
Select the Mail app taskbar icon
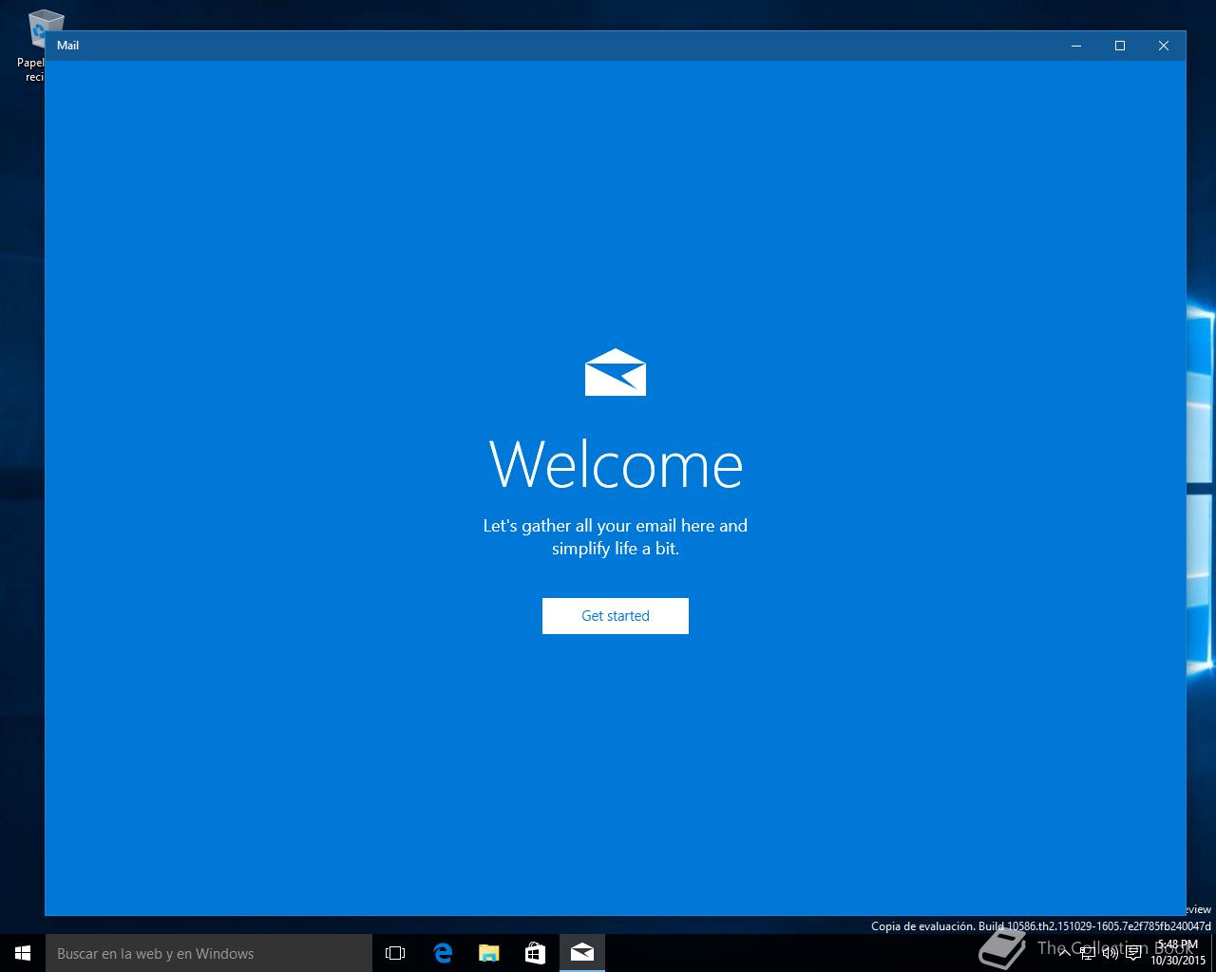pos(581,953)
